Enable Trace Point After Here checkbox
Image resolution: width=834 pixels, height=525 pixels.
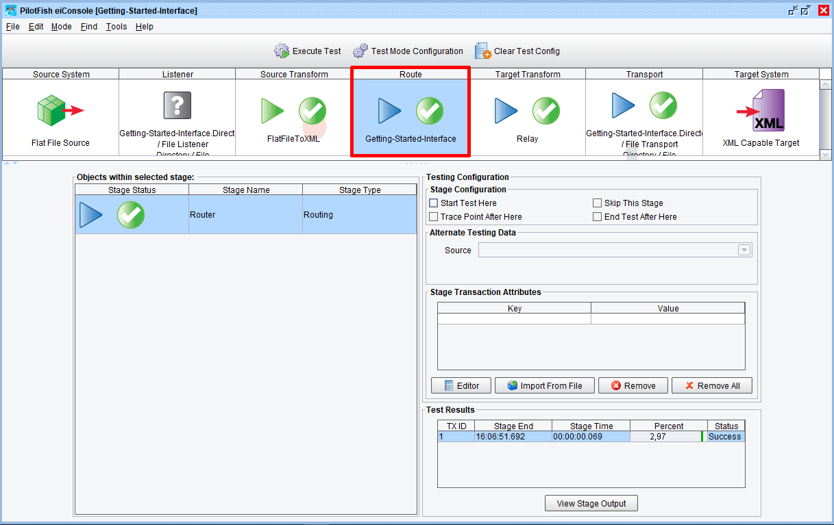coord(433,217)
